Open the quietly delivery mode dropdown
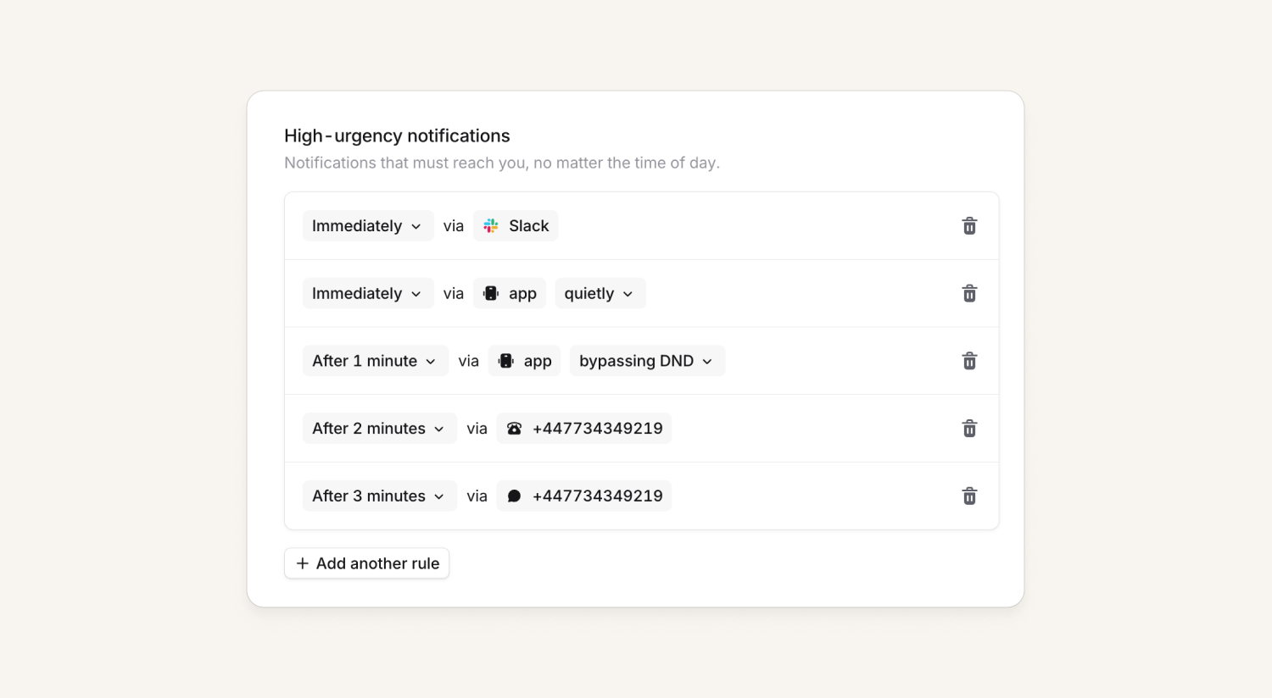The height and width of the screenshot is (698, 1272). (x=600, y=294)
